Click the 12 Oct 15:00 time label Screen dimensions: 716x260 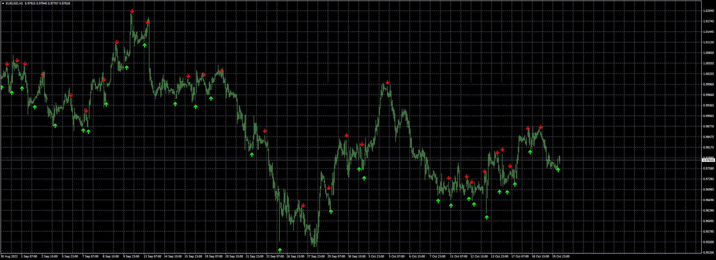tap(479, 256)
